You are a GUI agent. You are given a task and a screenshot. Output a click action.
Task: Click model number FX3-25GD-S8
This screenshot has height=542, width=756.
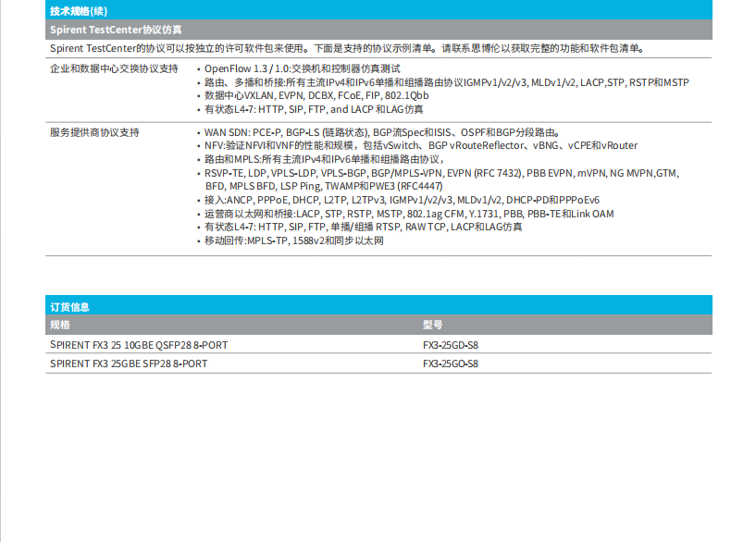pyautogui.click(x=451, y=345)
